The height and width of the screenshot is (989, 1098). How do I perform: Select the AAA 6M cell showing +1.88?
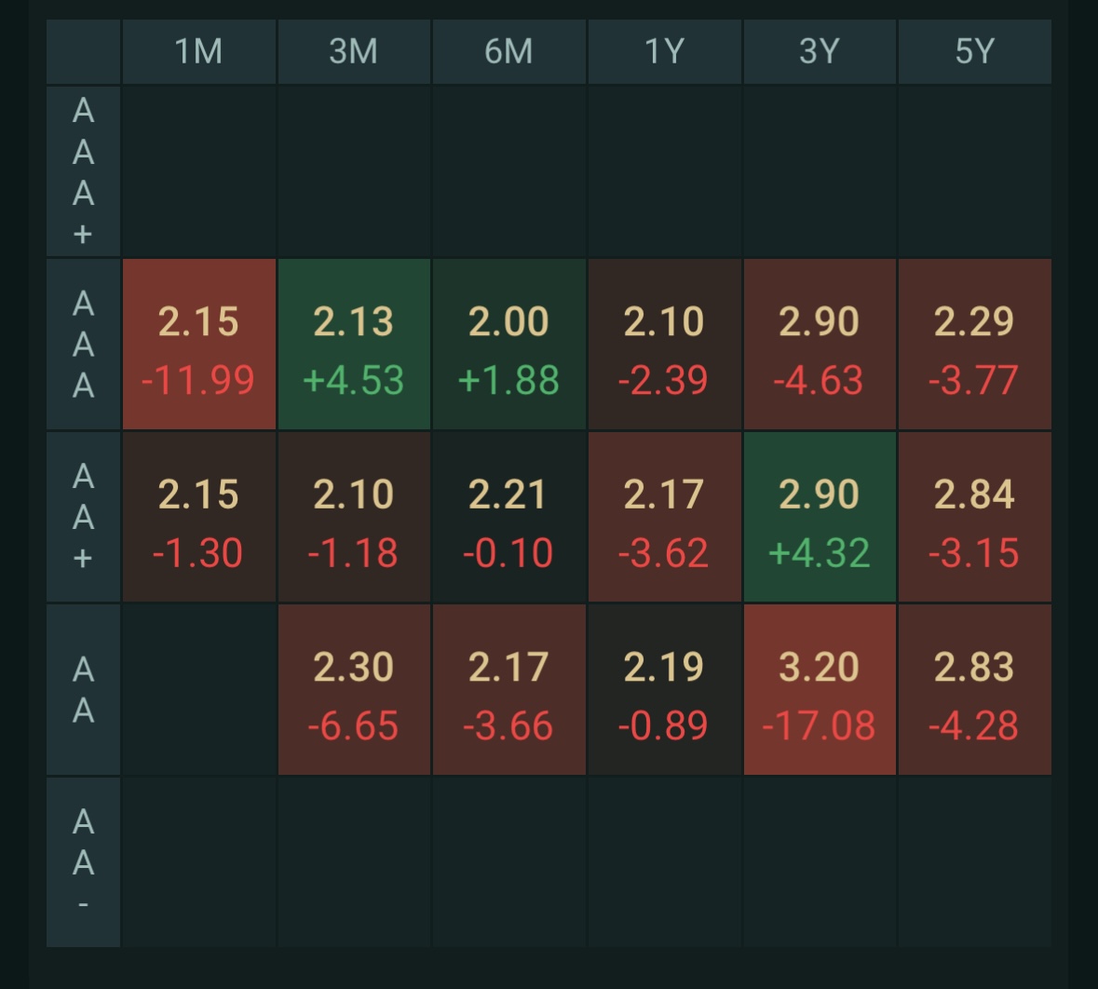point(508,345)
